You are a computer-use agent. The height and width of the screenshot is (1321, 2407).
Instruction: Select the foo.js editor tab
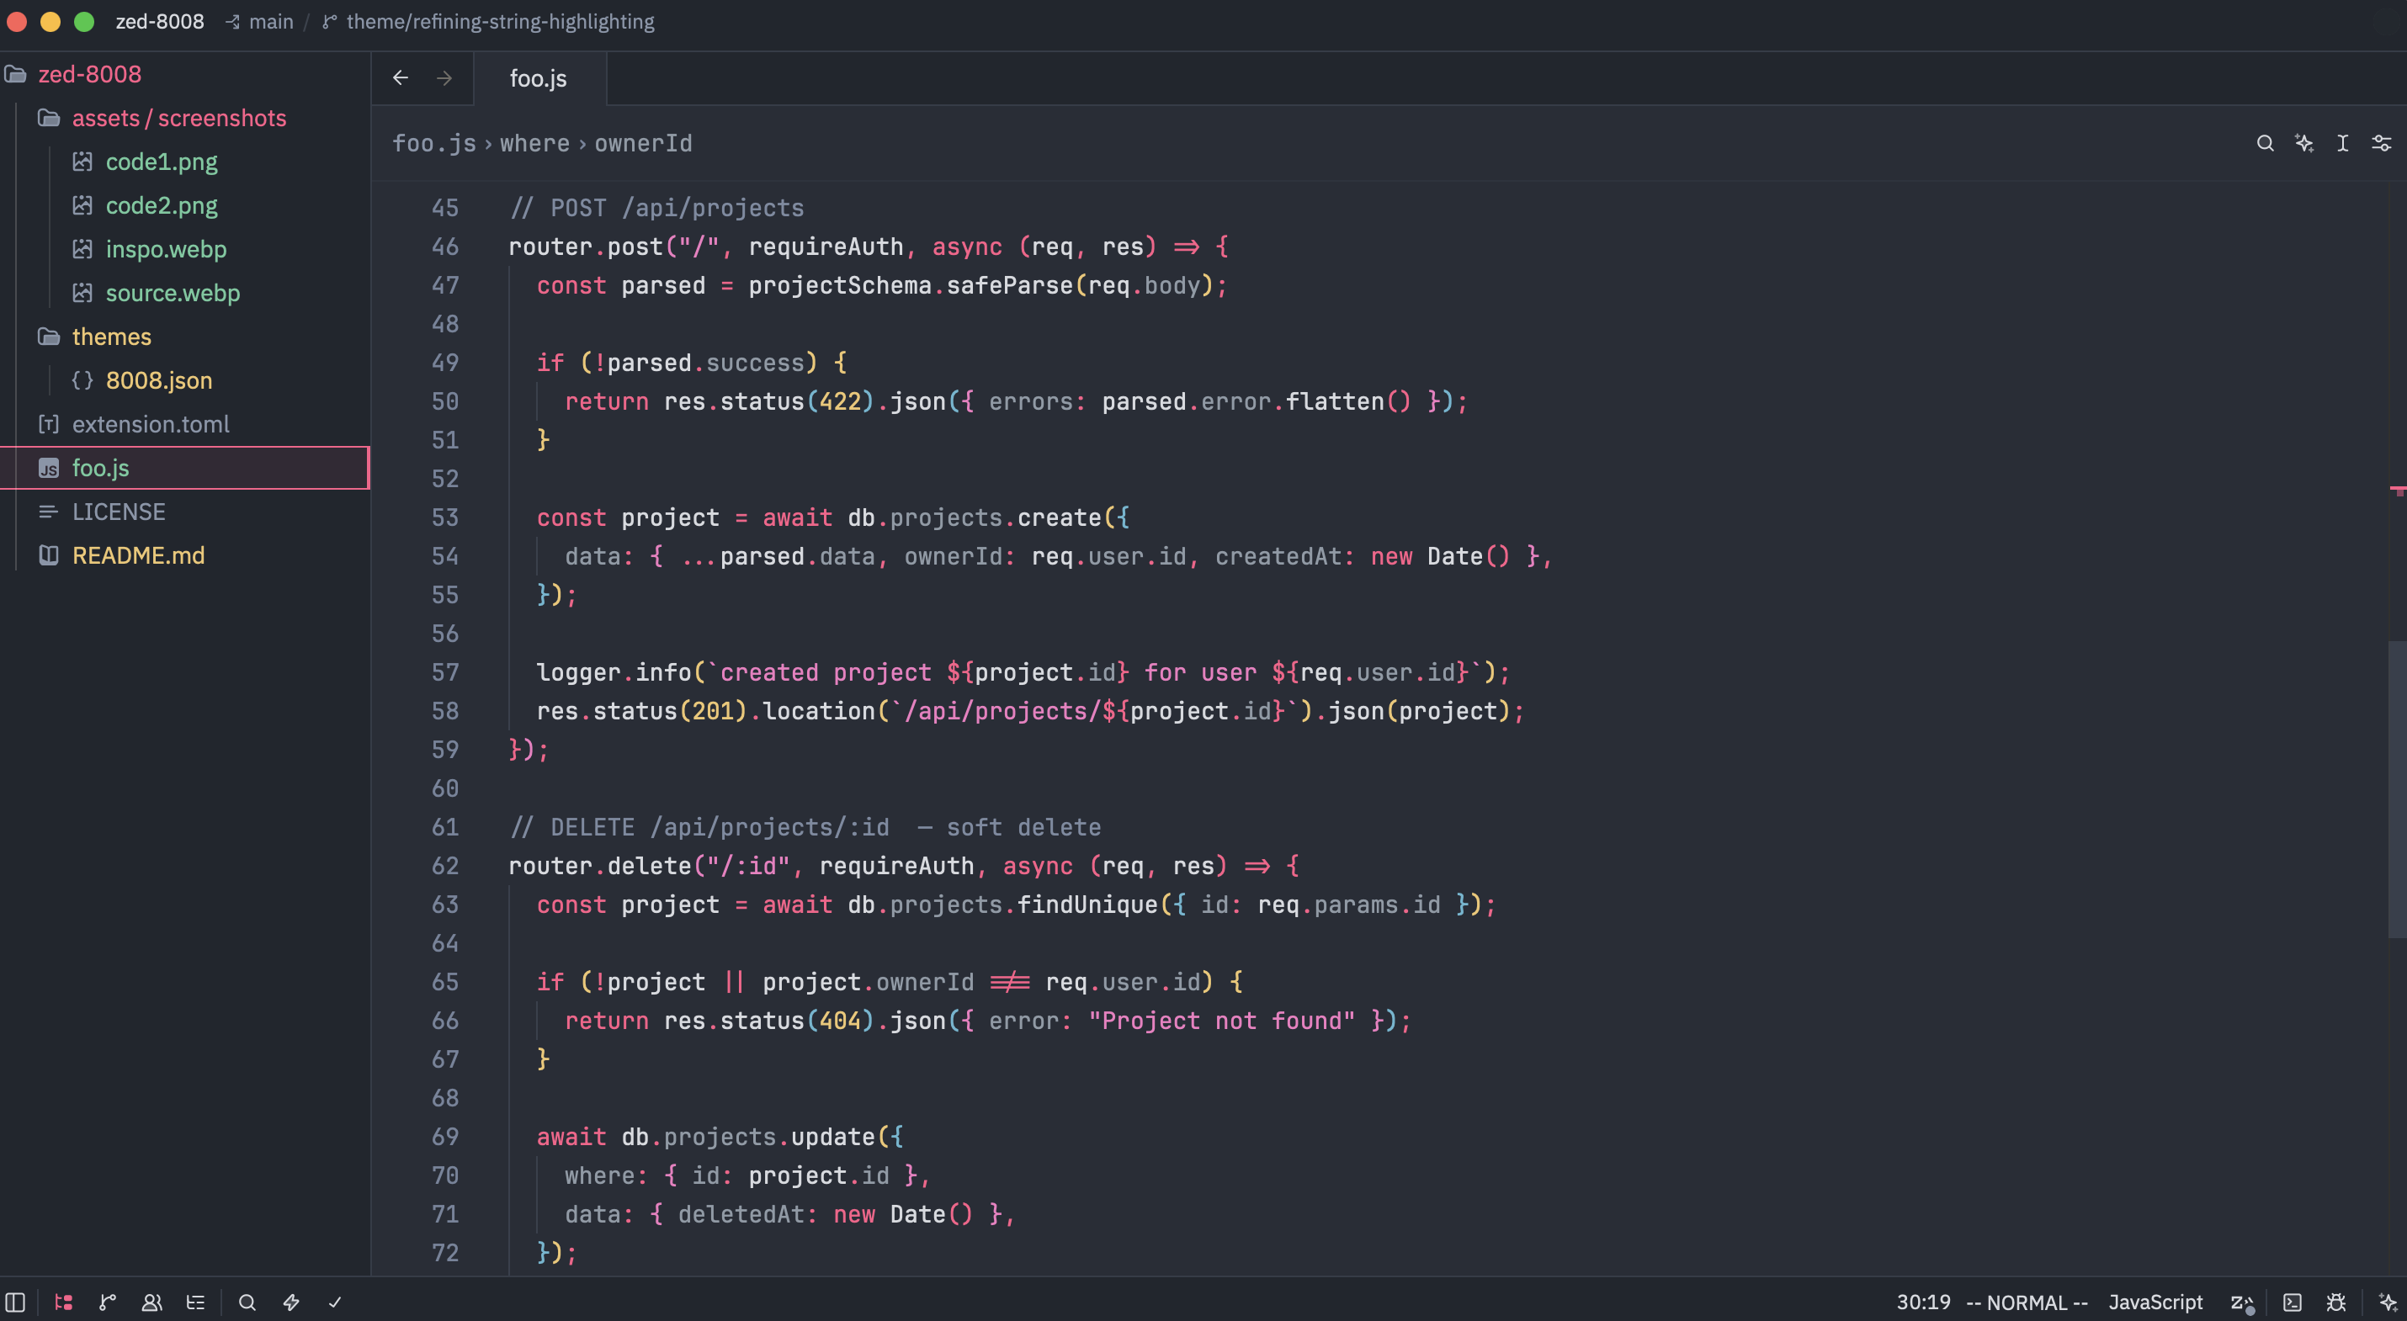539,78
